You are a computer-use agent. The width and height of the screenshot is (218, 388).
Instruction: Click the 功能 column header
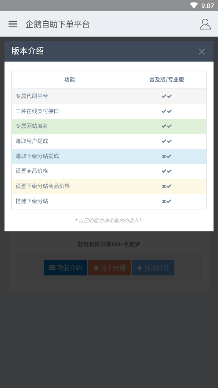point(69,80)
